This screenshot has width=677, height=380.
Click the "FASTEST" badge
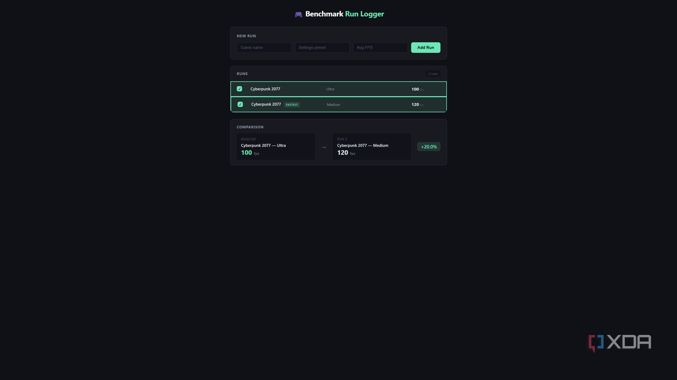(292, 105)
